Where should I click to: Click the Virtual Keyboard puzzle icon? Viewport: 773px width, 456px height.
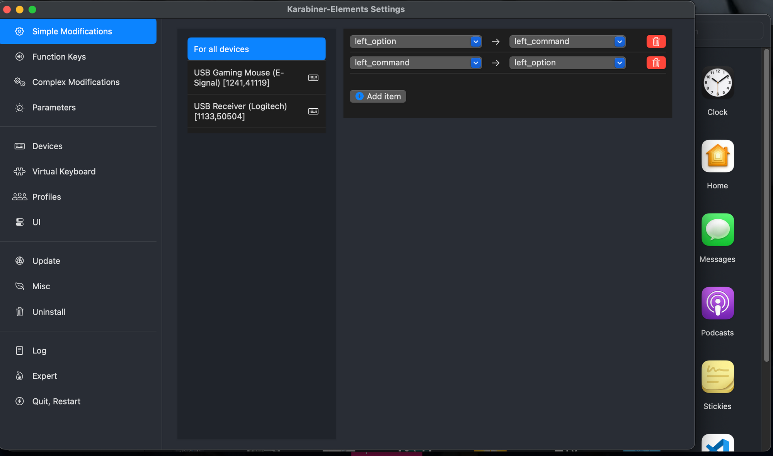pos(19,171)
